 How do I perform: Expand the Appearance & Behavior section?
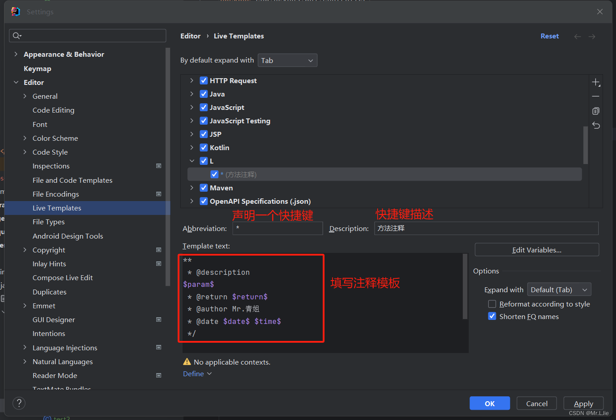tap(16, 54)
